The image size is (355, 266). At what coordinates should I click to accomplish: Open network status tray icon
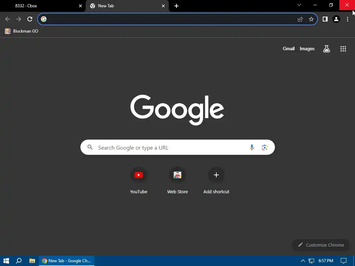[311, 261]
